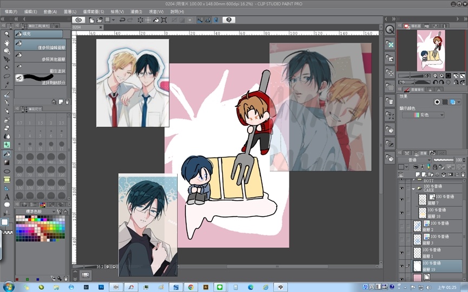This screenshot has height=292, width=468.
Task: Zoom out in the Navigator panel
Action: 435,76
